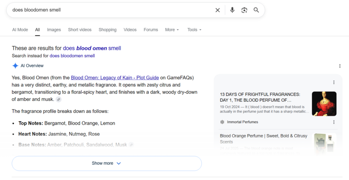Screen dimensions: 349x180
Task: Start voice search with the microphone icon
Action: tap(232, 10)
